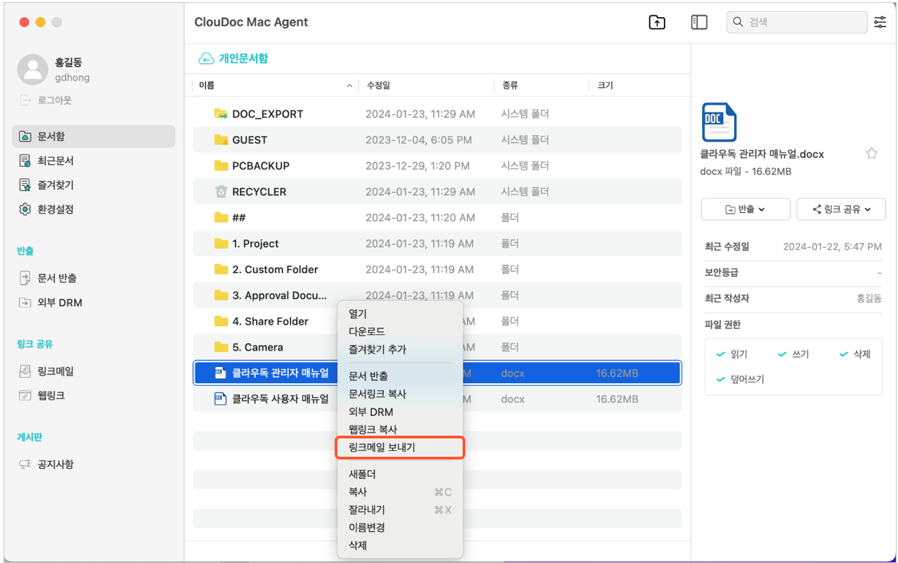Sort by the 종류 column header
Image resolution: width=898 pixels, height=563 pixels.
[510, 85]
